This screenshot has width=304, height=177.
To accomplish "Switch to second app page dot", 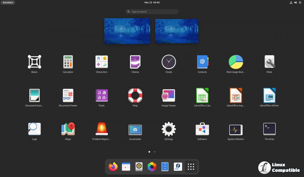I will point(155,152).
